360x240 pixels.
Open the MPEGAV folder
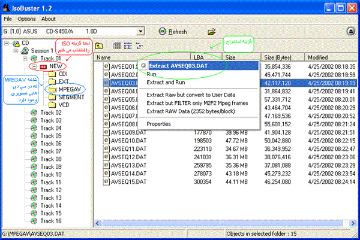tap(70, 89)
